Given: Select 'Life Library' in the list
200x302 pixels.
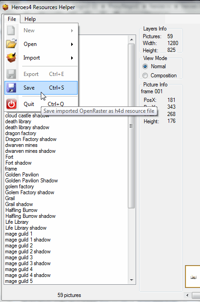Looking at the screenshot, I should click(x=17, y=222).
